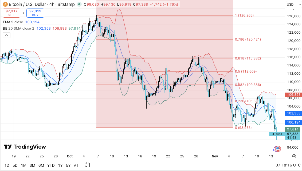Click the US flag events icon
Image resolution: width=302 pixels, height=171 pixels.
coord(278,149)
